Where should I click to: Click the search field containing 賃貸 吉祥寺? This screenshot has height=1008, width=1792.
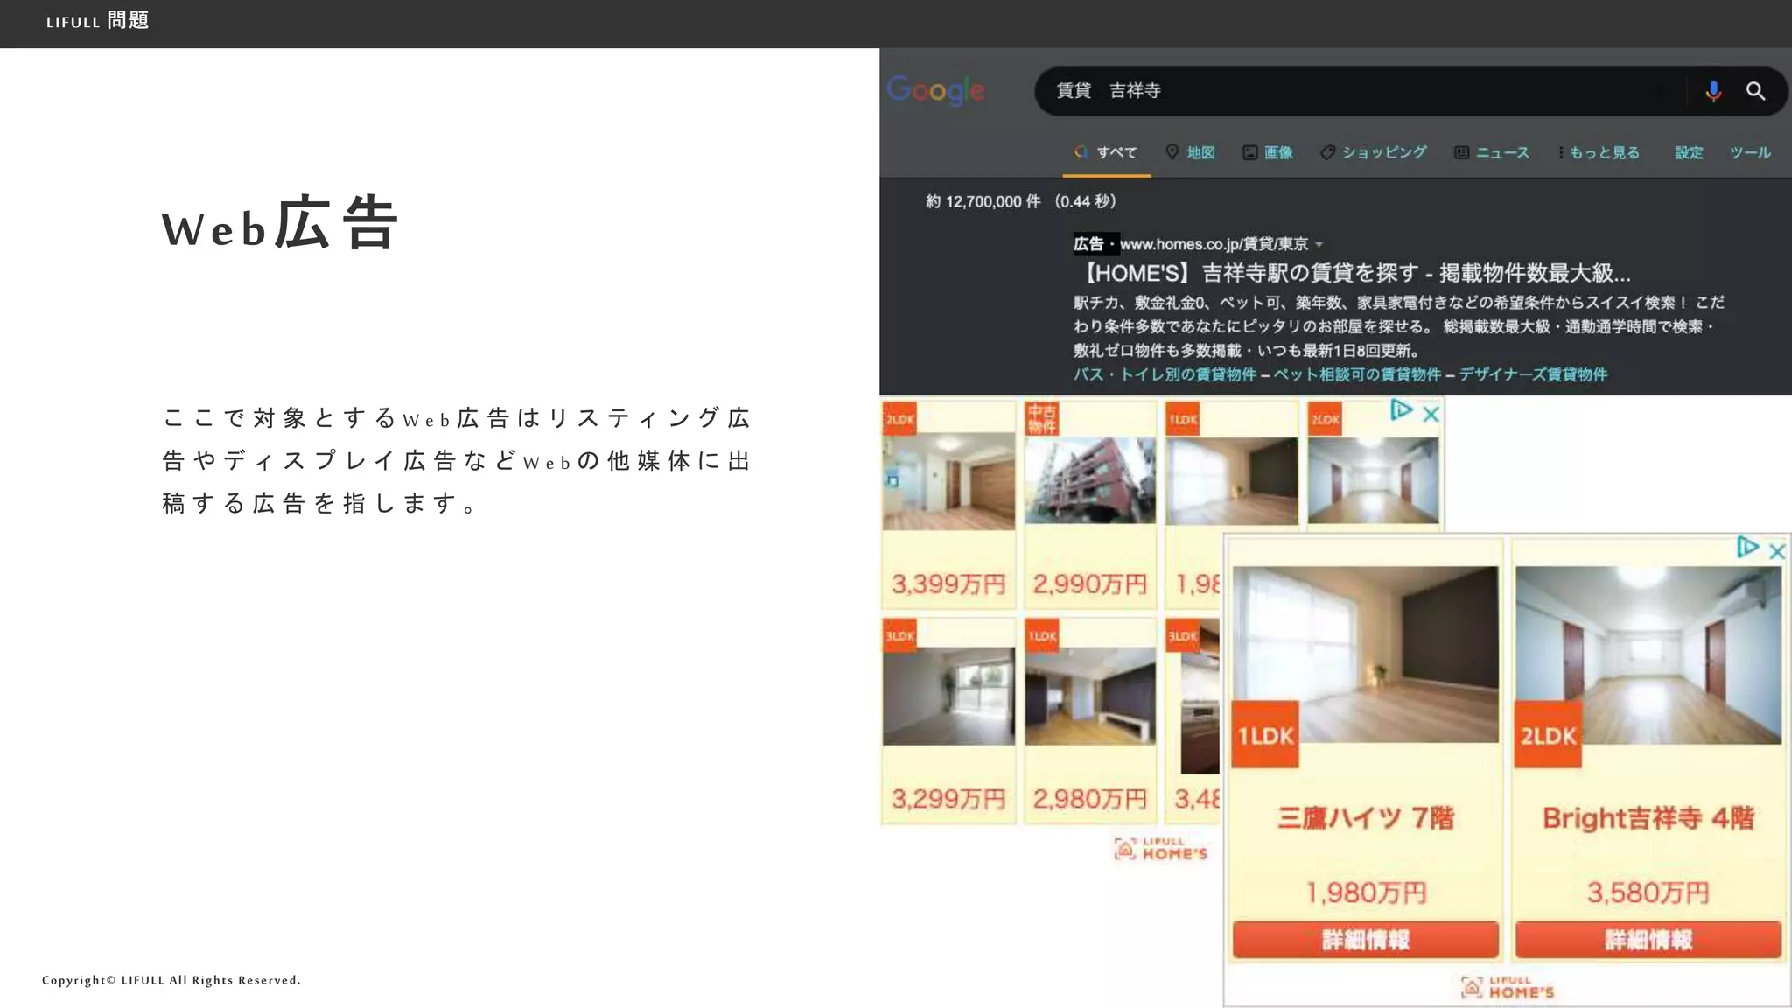1410,91
